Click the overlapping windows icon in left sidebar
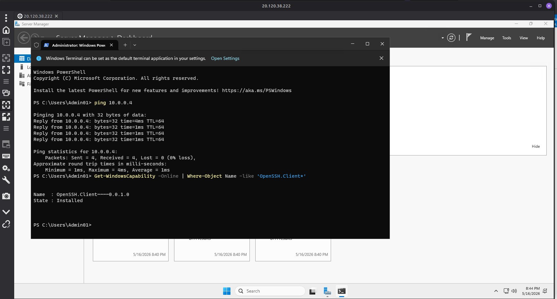 [6, 93]
